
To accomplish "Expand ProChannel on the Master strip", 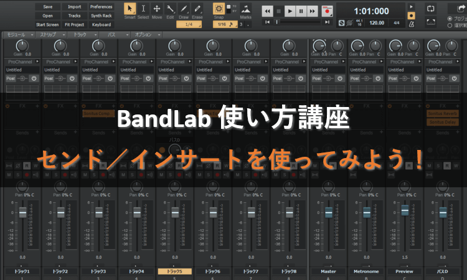I will [343, 62].
